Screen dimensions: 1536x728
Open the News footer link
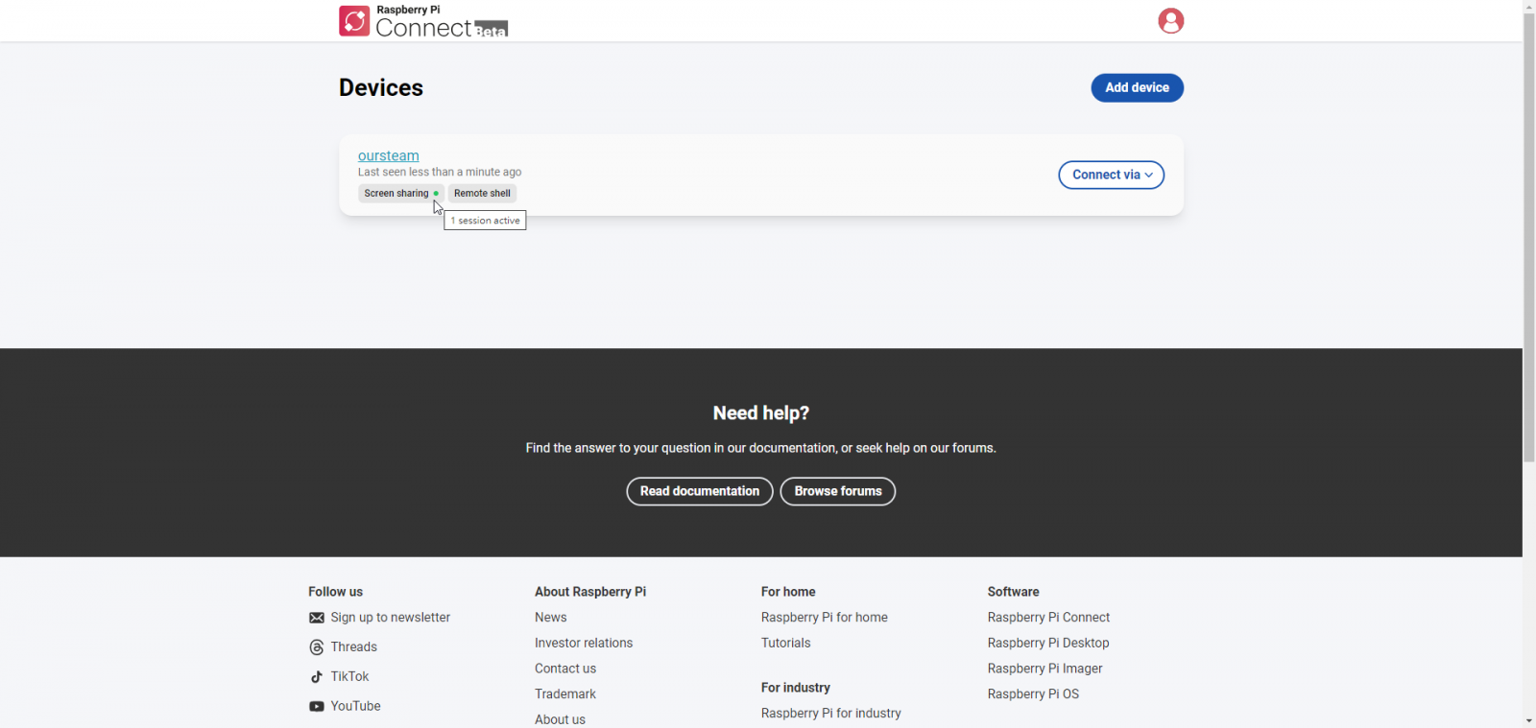pyautogui.click(x=551, y=618)
